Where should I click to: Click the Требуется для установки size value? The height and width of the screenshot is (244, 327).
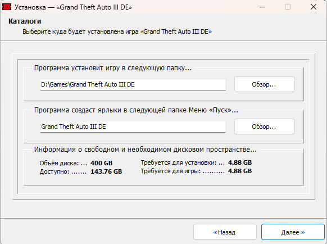(x=240, y=162)
